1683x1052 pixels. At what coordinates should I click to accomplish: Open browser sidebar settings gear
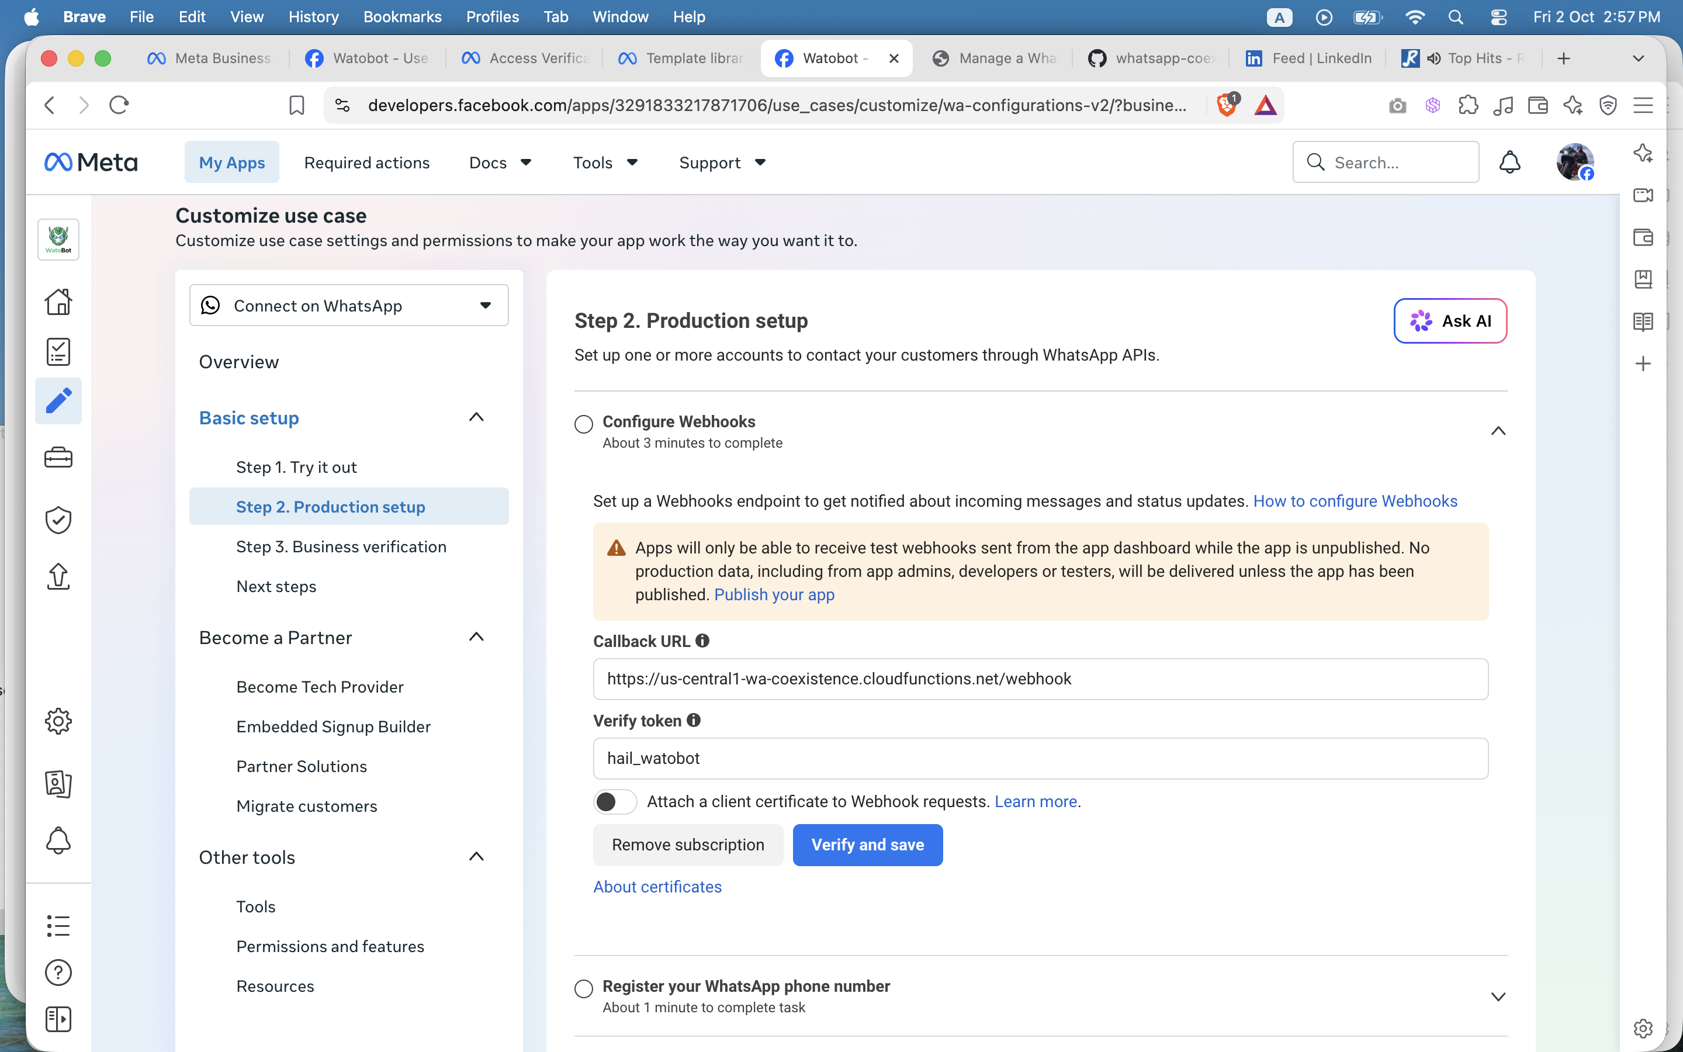click(1643, 1029)
